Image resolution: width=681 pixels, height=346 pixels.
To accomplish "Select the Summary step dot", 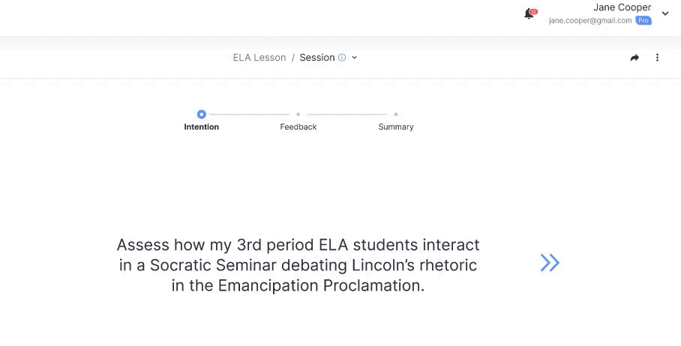I will (396, 115).
